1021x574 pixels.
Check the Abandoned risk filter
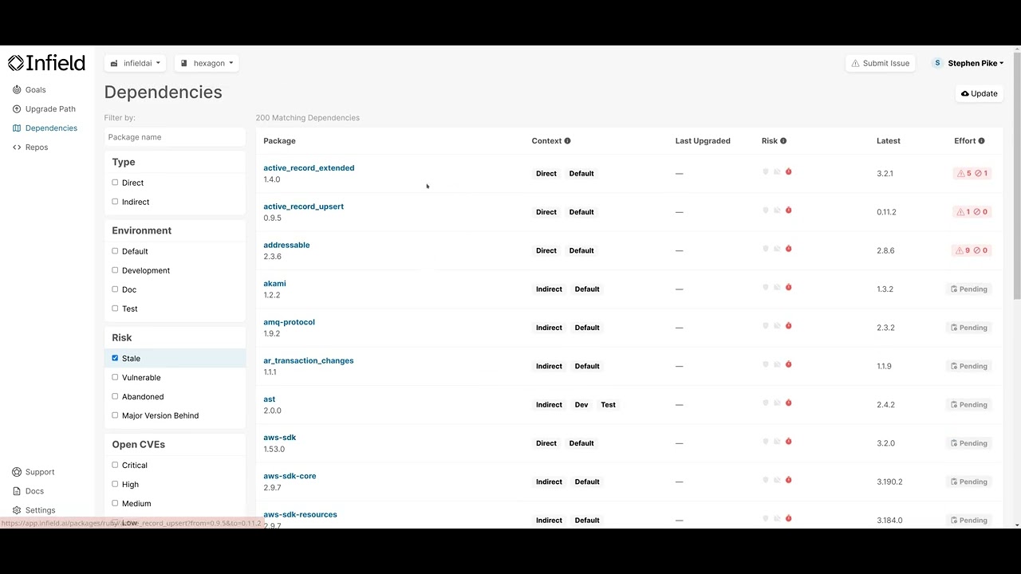[x=115, y=396]
